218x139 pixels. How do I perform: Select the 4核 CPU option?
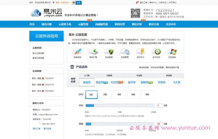point(119,95)
